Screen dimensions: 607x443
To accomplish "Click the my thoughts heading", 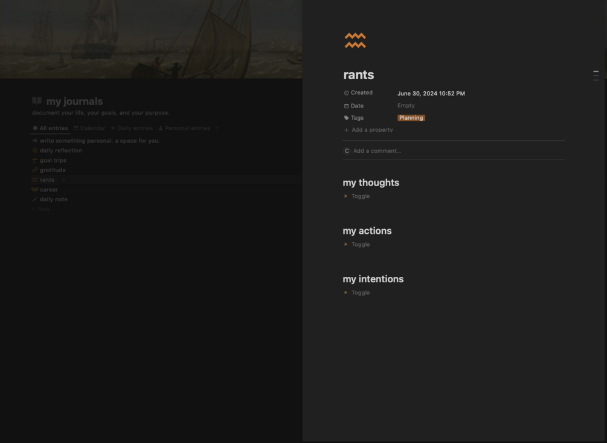I will click(371, 183).
